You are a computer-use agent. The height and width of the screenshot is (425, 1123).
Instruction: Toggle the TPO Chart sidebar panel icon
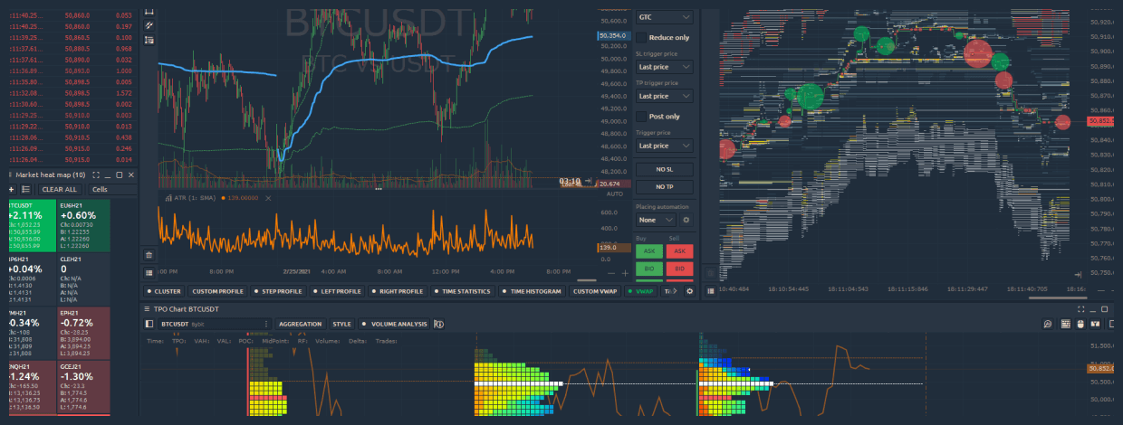[149, 323]
